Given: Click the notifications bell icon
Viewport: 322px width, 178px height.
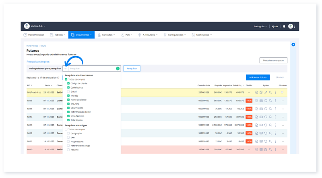Looking at the screenshot, I should (x=284, y=26).
